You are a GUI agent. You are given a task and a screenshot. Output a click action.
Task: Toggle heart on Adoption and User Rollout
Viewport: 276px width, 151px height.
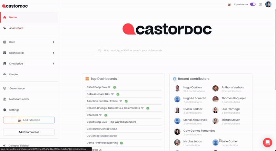coord(121,101)
